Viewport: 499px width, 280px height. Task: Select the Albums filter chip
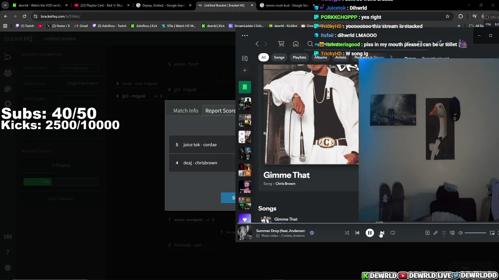click(x=321, y=57)
